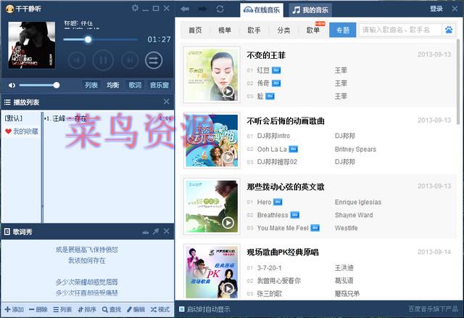Open the 列表 panel button
464x318 pixels.
tap(91, 86)
